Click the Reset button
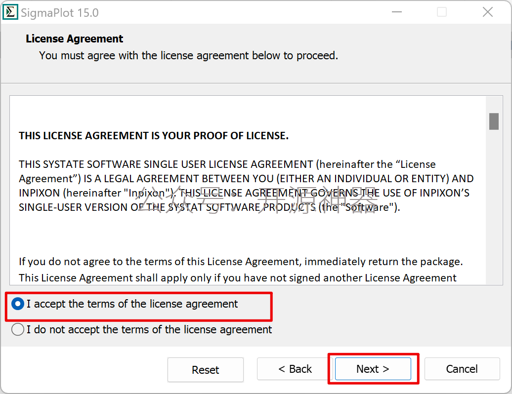This screenshot has width=512, height=394. point(206,369)
